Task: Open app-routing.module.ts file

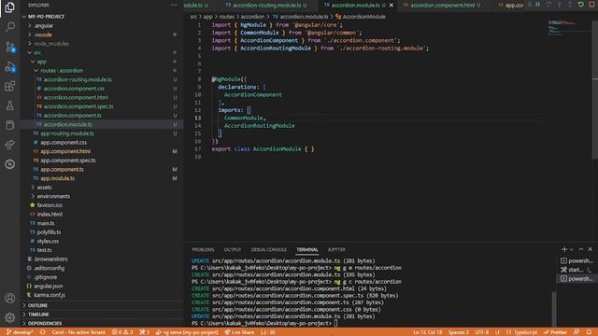Action: [x=67, y=133]
